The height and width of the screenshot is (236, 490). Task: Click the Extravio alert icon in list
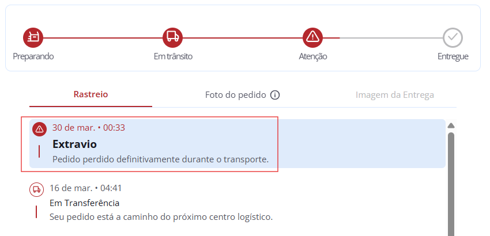pyautogui.click(x=39, y=129)
